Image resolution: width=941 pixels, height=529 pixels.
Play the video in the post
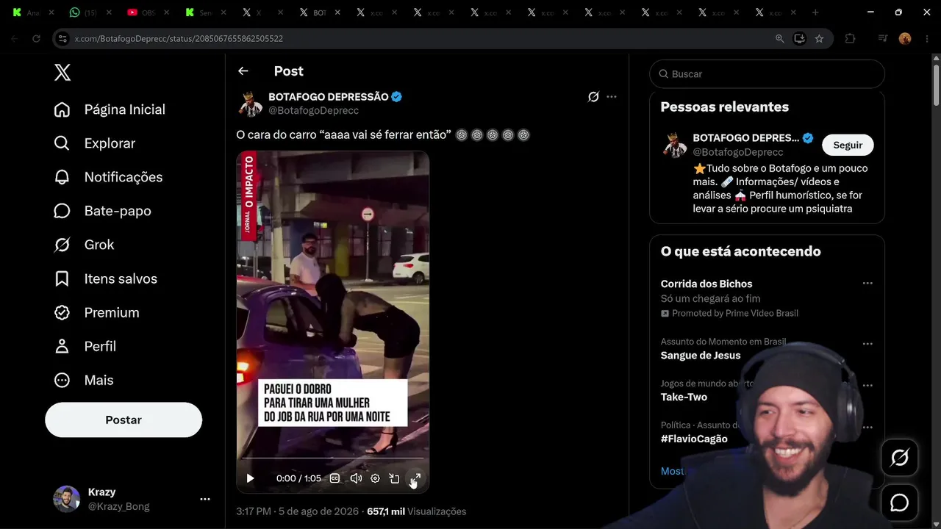coord(250,478)
